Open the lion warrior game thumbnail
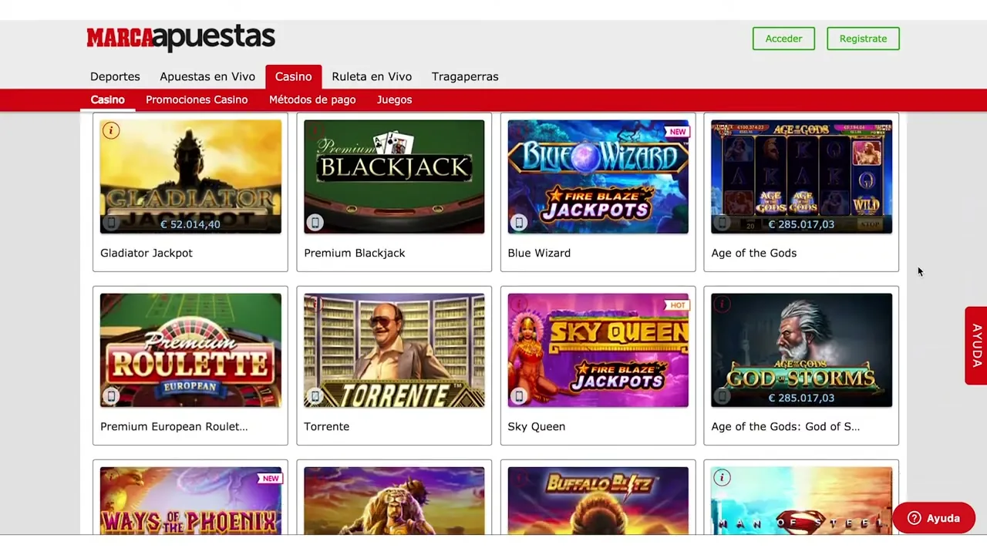This screenshot has width=987, height=555. pyautogui.click(x=394, y=500)
